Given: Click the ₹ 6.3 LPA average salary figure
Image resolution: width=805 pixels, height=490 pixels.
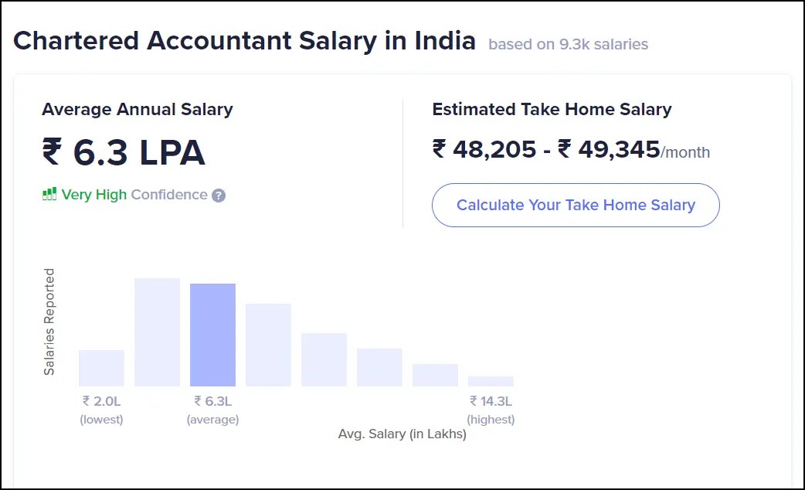Looking at the screenshot, I should point(124,152).
